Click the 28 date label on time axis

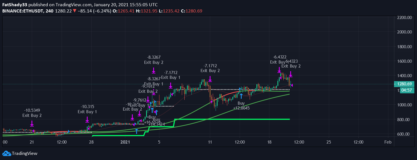(x=91, y=142)
